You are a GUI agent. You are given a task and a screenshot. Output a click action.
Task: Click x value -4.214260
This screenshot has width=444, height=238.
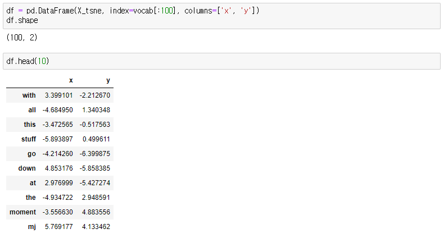click(58, 154)
